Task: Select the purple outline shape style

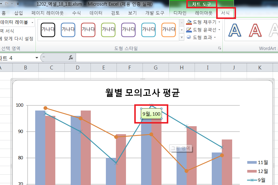Action: point(128,30)
